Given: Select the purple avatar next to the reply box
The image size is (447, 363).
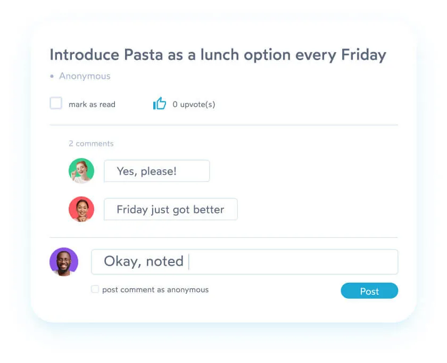Looking at the screenshot, I should pos(64,261).
